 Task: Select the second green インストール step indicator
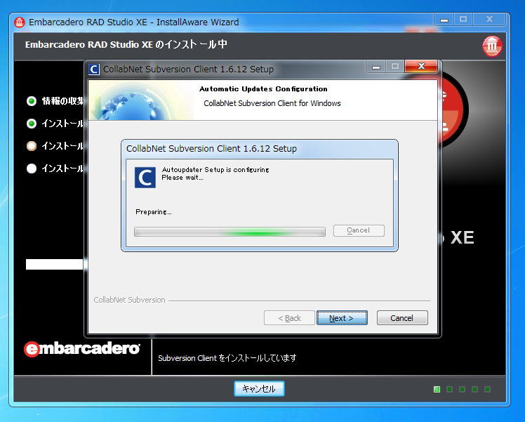32,124
